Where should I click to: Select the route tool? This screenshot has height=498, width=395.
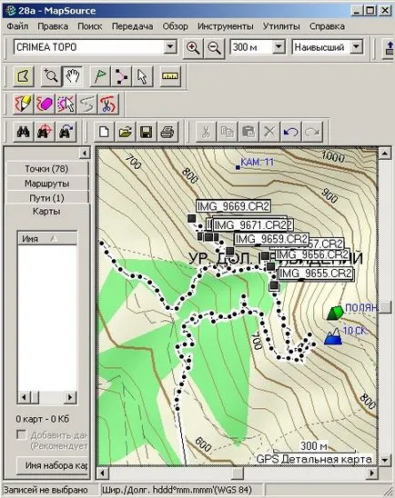121,76
